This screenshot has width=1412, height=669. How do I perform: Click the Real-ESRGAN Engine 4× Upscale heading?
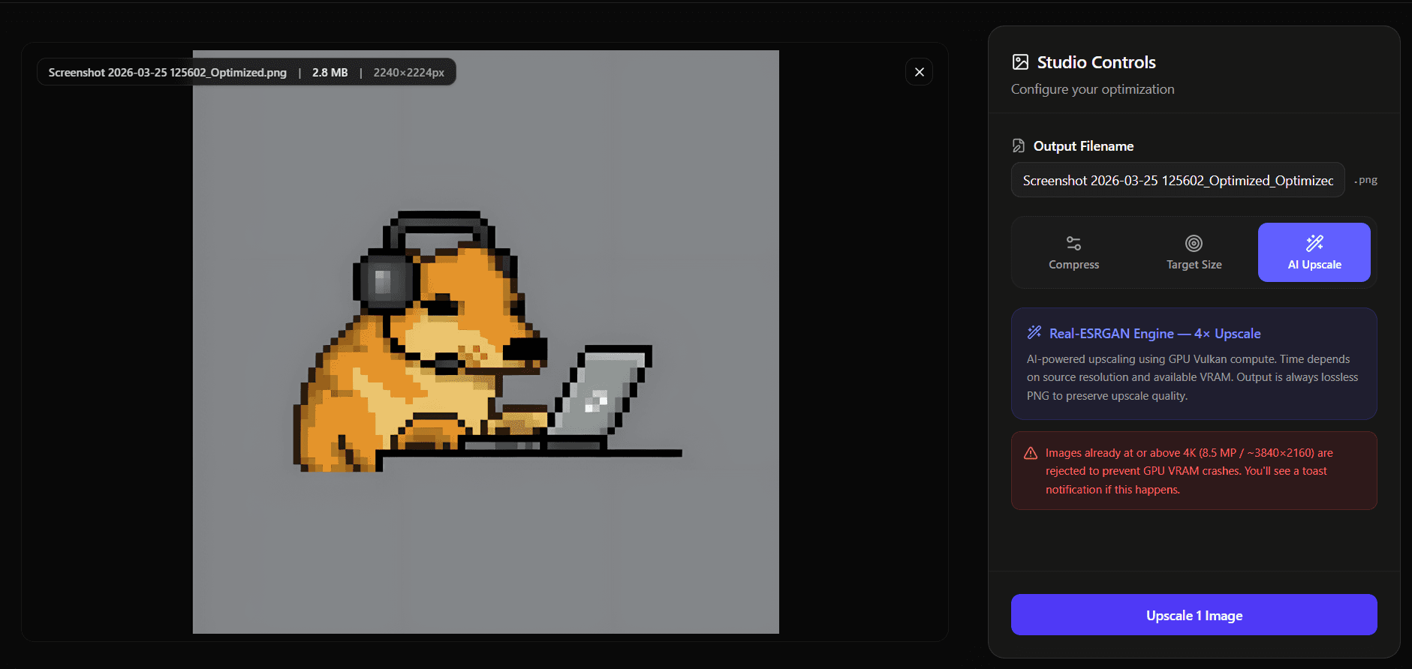click(1155, 334)
